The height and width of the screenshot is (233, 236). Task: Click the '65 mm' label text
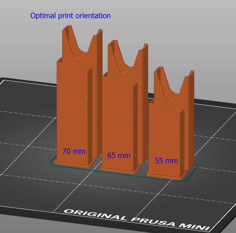(x=119, y=155)
